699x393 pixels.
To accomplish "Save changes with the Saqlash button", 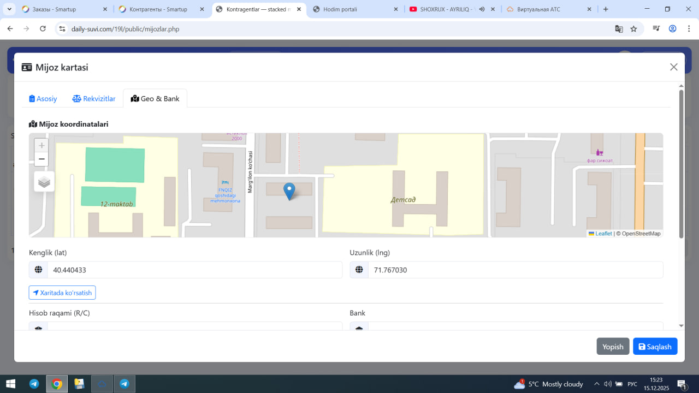I will click(655, 347).
